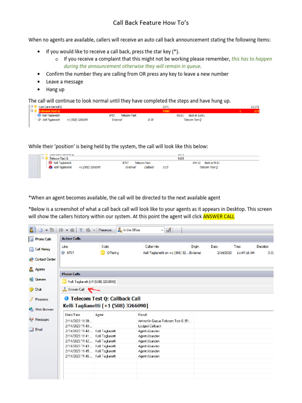The height and width of the screenshot is (403, 302).
Task: Open Call History in the sidebar
Action: point(40,249)
